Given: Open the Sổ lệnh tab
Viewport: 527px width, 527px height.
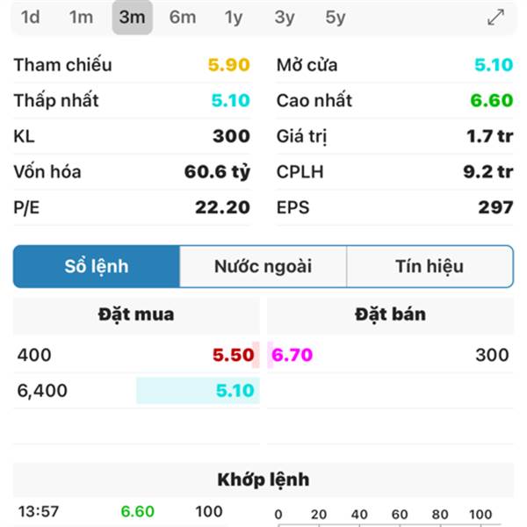Looking at the screenshot, I should point(97,266).
